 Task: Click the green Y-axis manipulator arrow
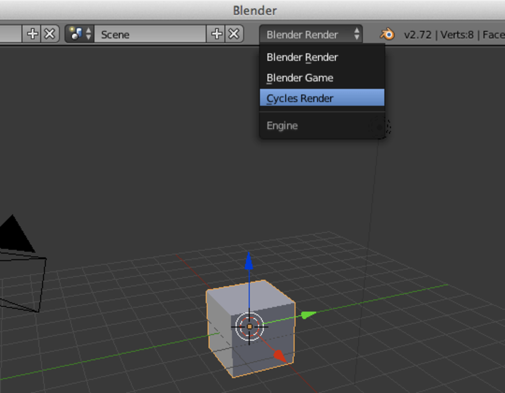tap(309, 314)
